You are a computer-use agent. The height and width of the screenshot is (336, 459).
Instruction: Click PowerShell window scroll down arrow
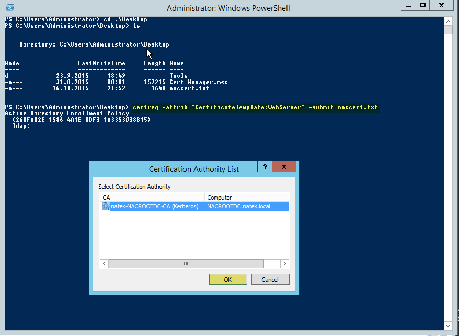click(448, 326)
